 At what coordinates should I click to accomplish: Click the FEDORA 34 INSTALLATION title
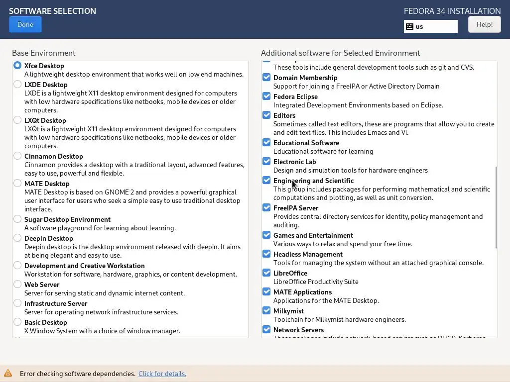tap(452, 11)
